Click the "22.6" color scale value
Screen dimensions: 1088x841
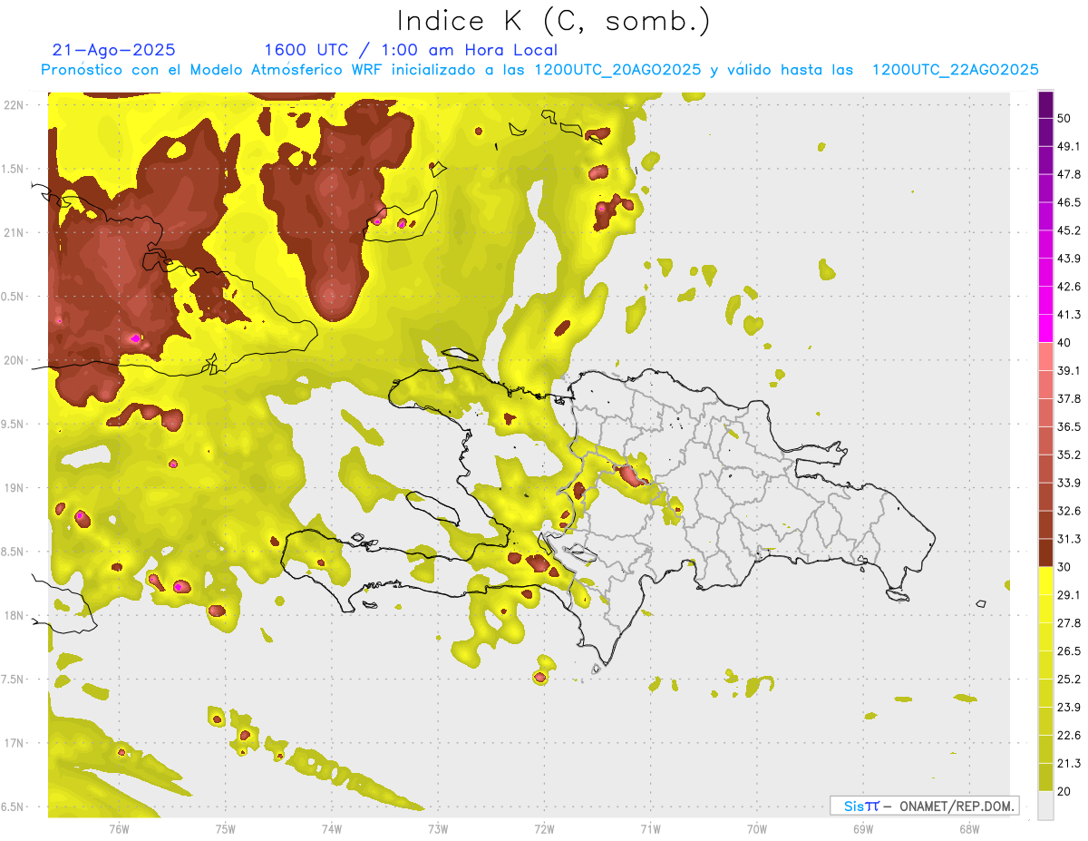[1069, 736]
